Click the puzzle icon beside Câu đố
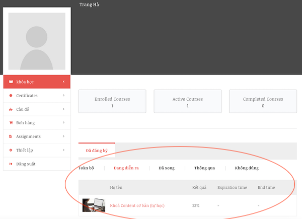Screen dimensions: 302x219 point(11,109)
